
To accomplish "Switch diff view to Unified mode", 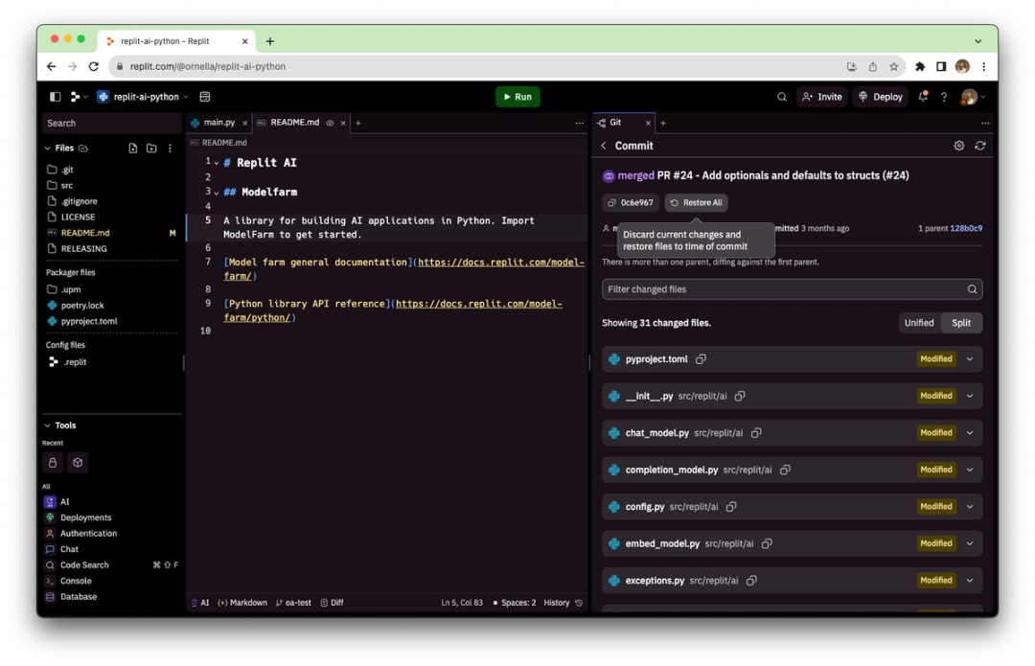I will tap(919, 323).
